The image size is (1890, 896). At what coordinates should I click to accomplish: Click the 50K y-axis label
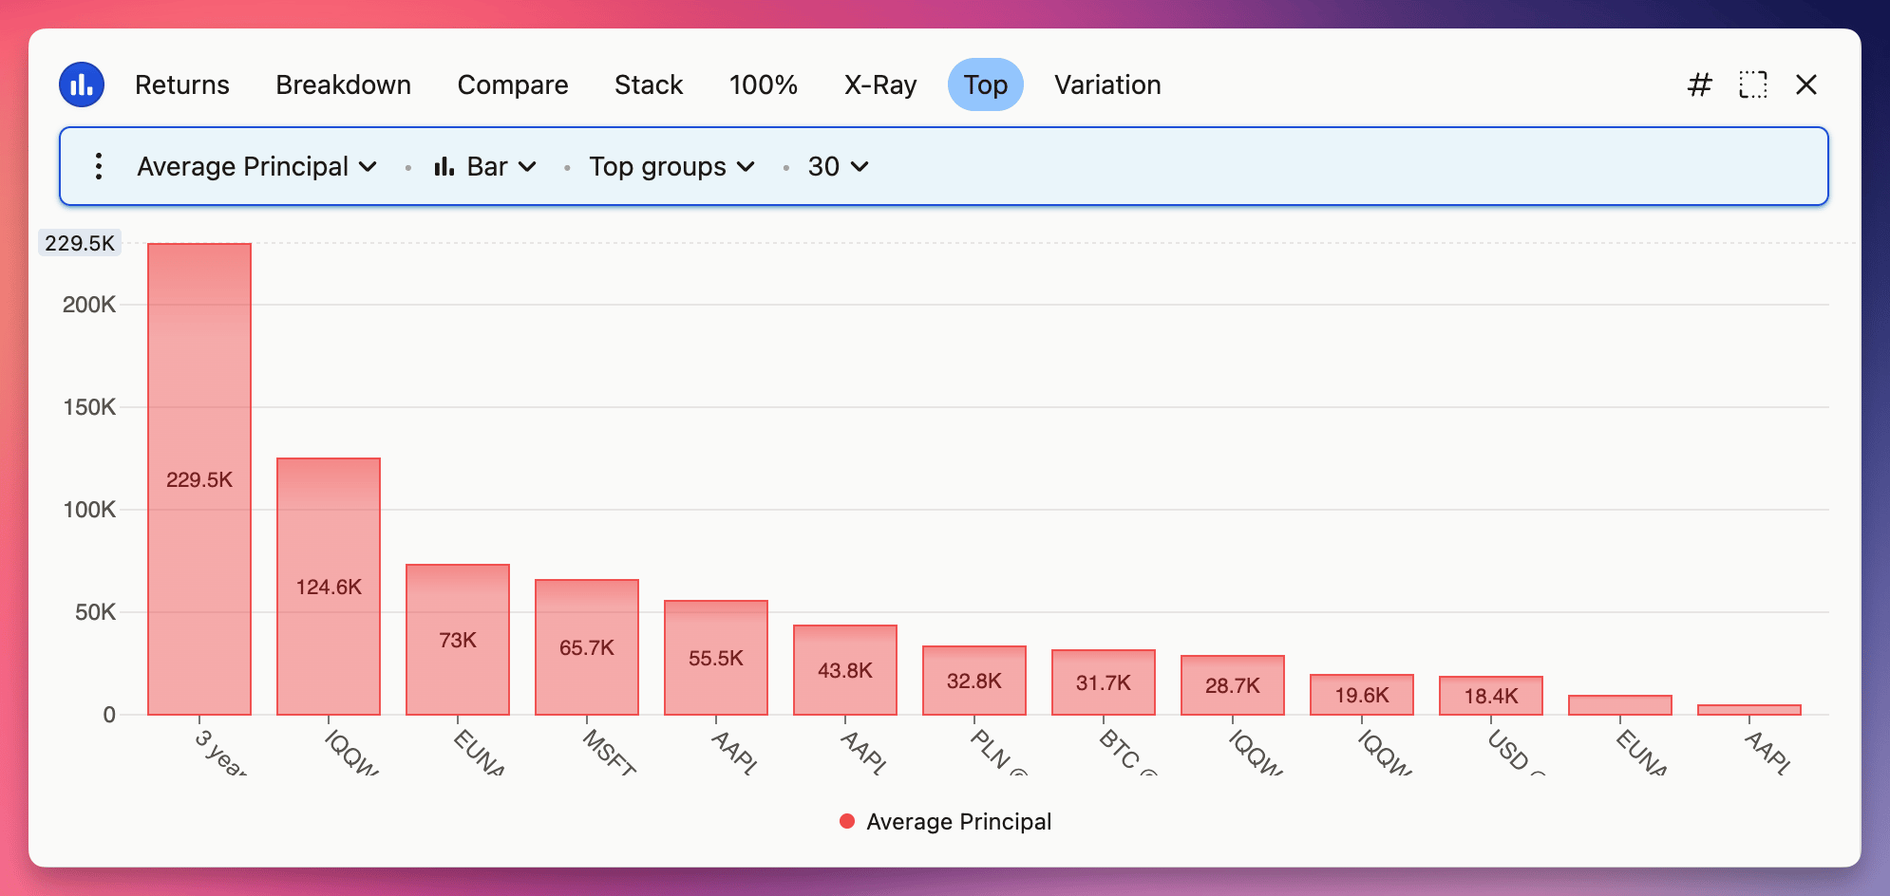click(95, 612)
